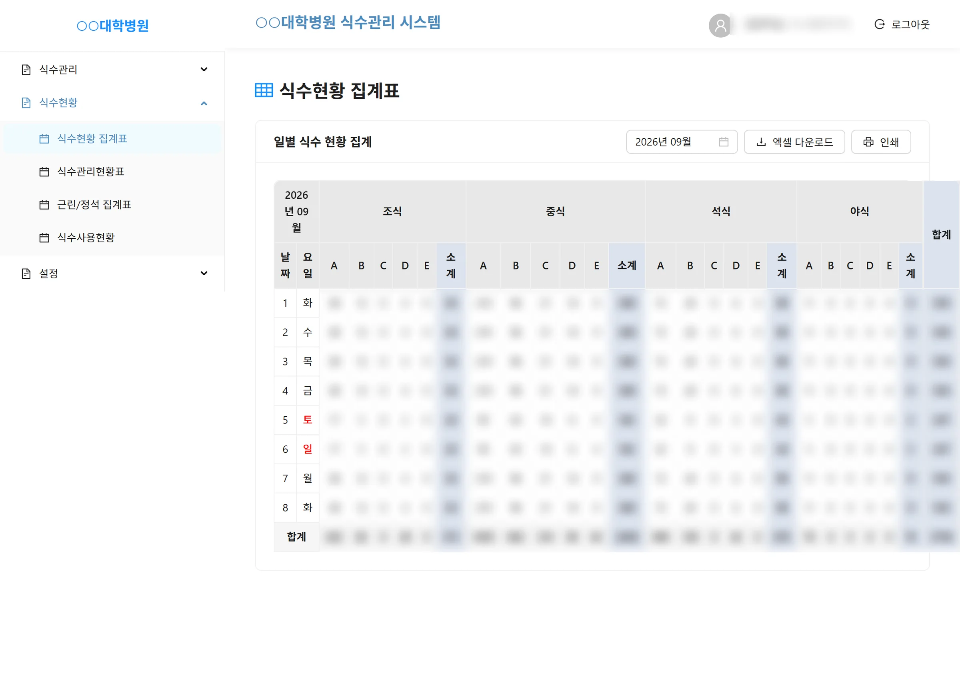The height and width of the screenshot is (675, 960).
Task: Click the logout arrow icon
Action: coord(879,24)
